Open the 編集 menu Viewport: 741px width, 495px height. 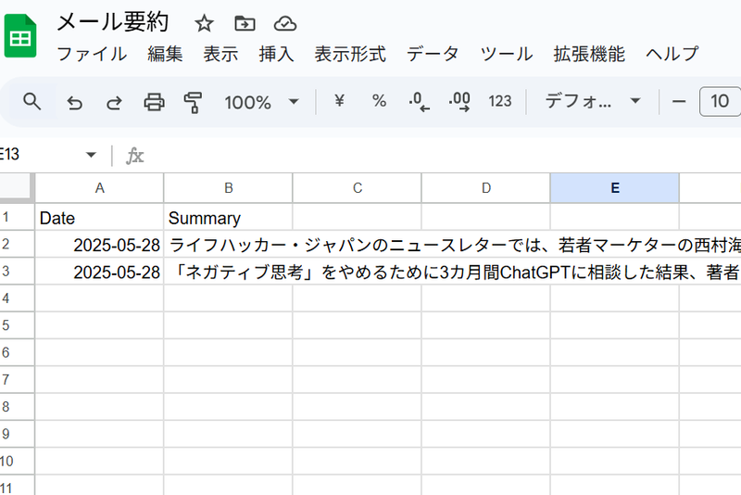coord(165,54)
